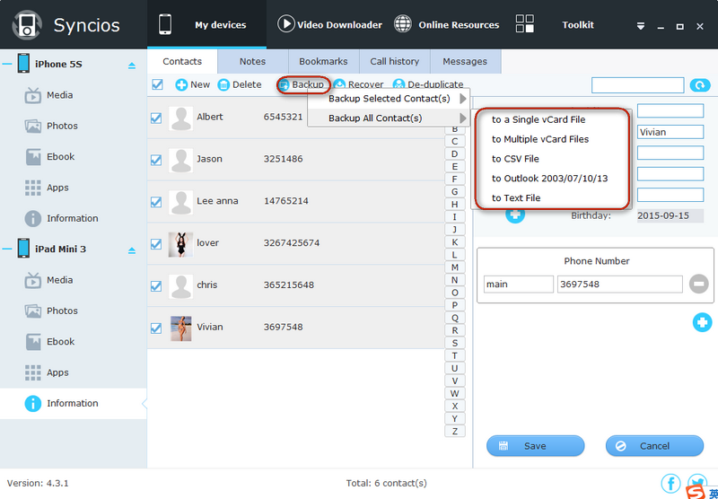The width and height of the screenshot is (718, 499).
Task: Click the Birthday date field
Action: point(670,215)
